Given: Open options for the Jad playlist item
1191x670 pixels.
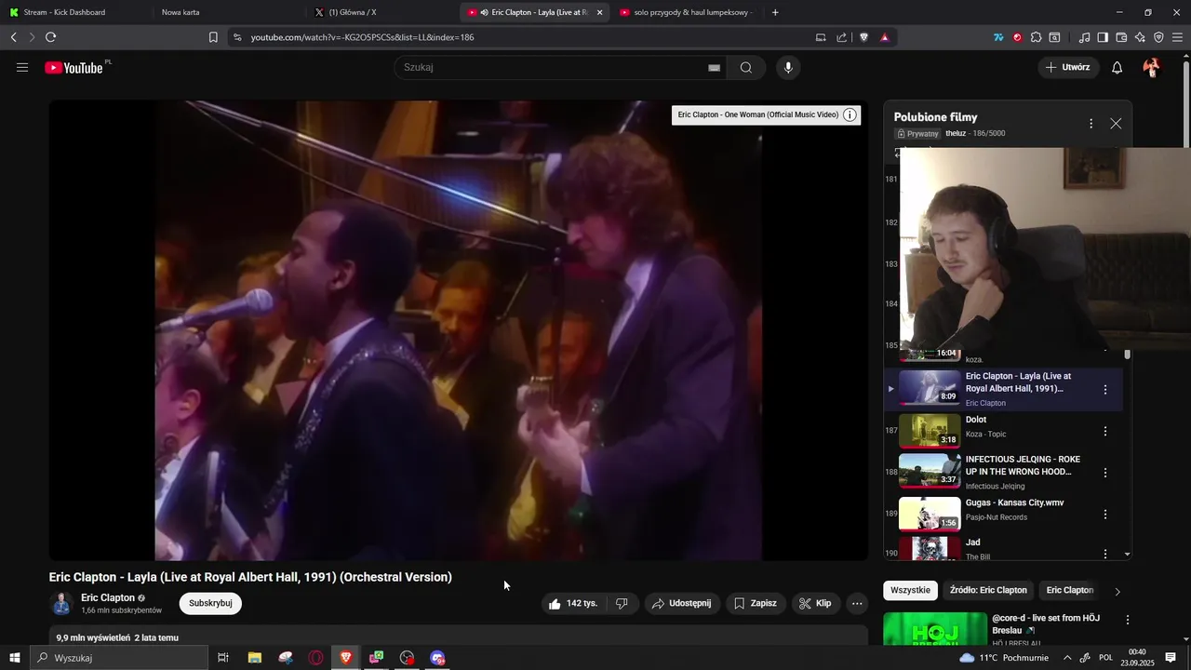Looking at the screenshot, I should click(x=1105, y=553).
